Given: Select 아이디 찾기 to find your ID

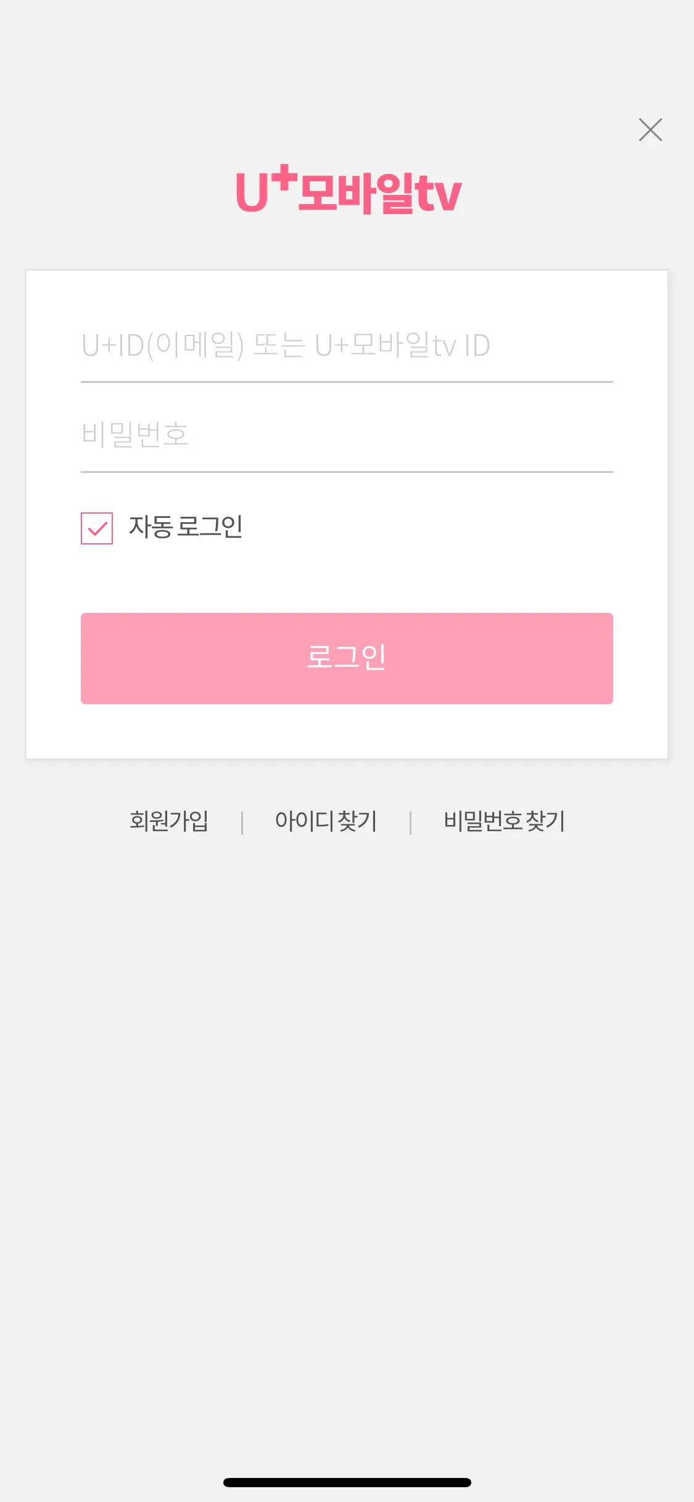Looking at the screenshot, I should click(326, 821).
